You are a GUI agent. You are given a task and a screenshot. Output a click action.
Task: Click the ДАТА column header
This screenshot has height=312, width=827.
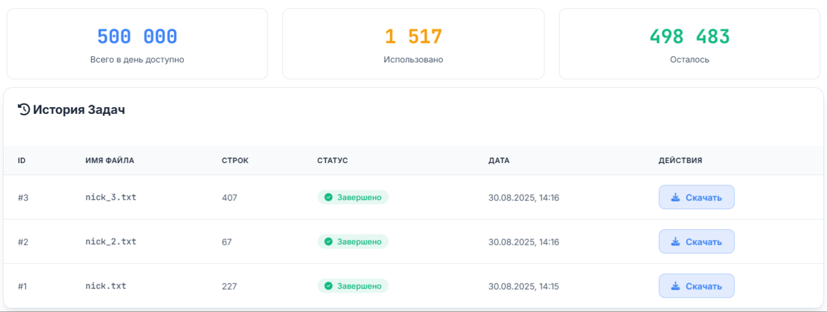point(499,161)
